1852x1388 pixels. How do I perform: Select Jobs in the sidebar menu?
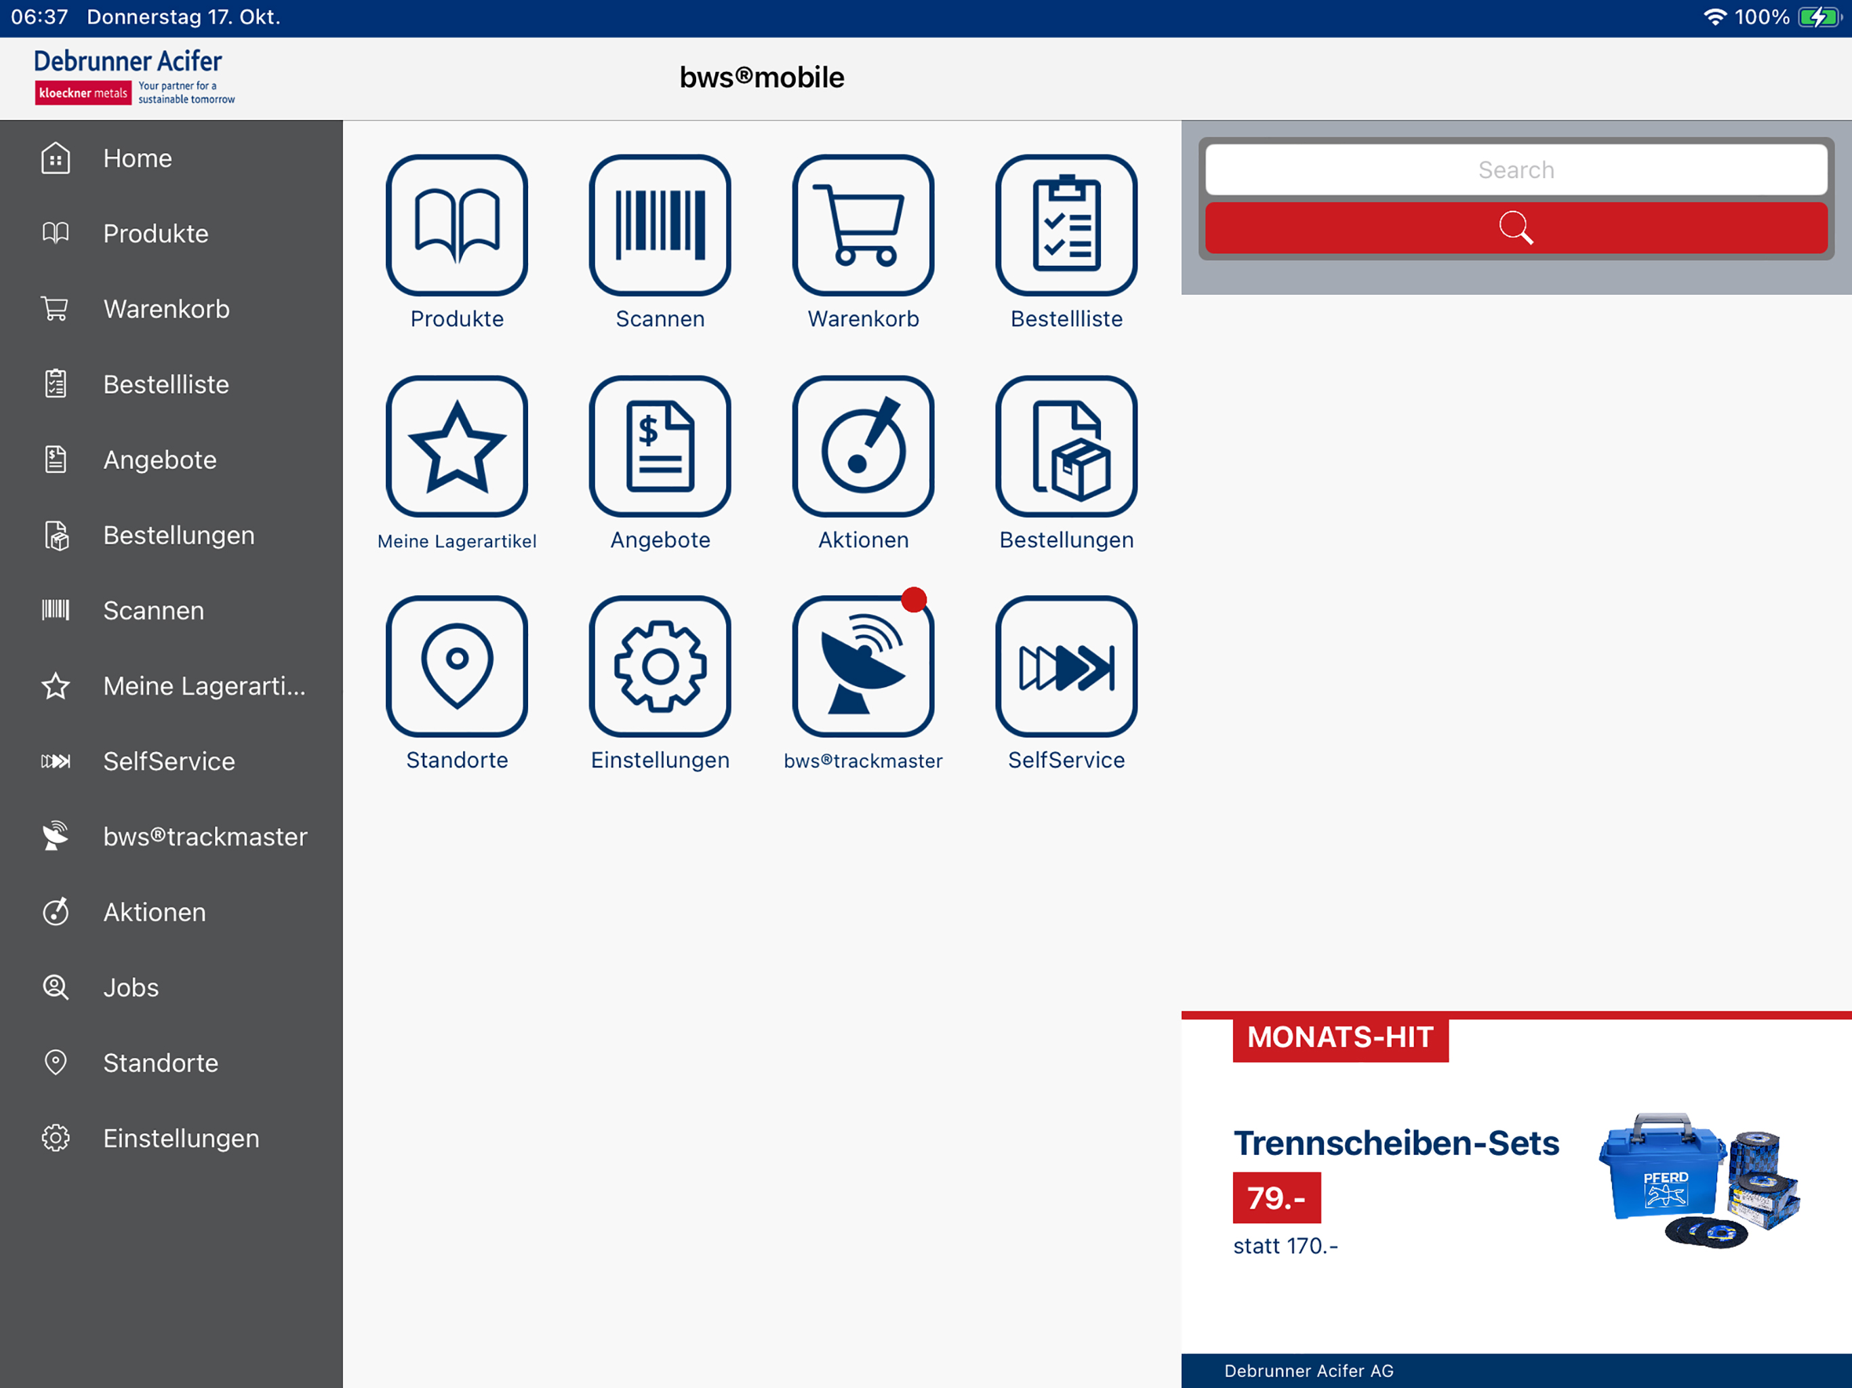pos(131,987)
